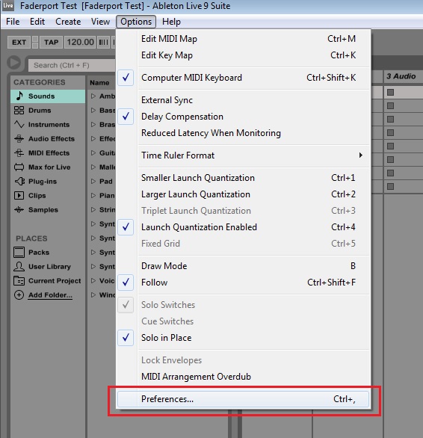
Task: Click the Ableton Live title bar icon
Action: pyautogui.click(x=8, y=5)
